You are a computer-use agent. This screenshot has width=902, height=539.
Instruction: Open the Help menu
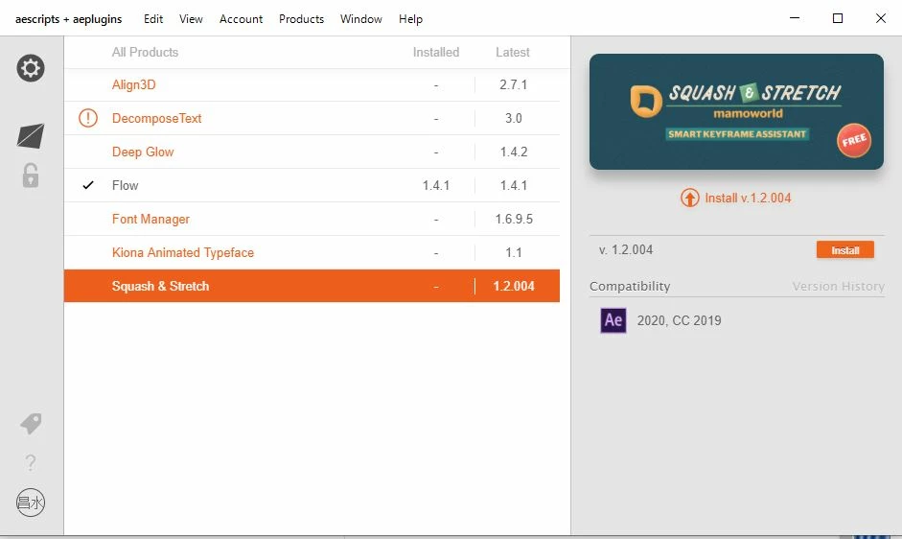point(410,19)
